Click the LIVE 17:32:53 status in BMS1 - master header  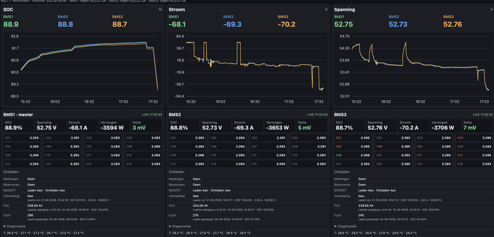(152, 114)
